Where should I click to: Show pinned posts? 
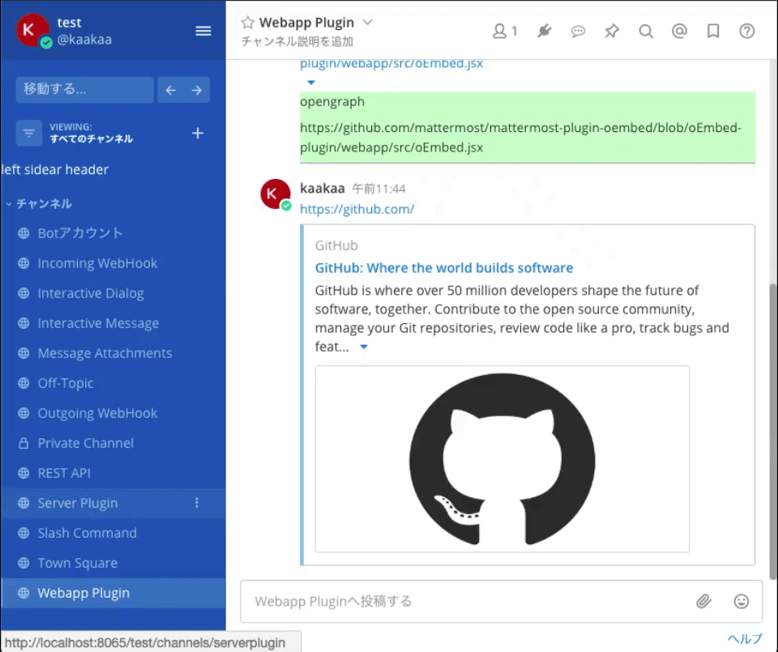612,32
